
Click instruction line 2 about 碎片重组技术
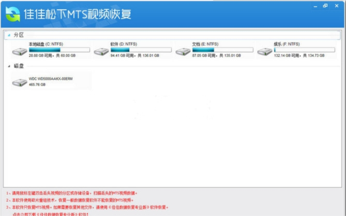tap(70, 200)
